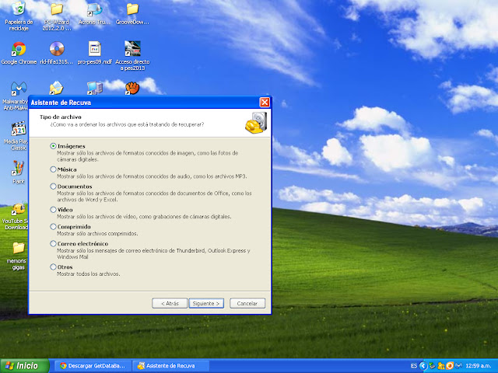Click the 'Mostrar sólo archivos comprimidos.' description
Screen dimensions: 498x373
coord(97,233)
